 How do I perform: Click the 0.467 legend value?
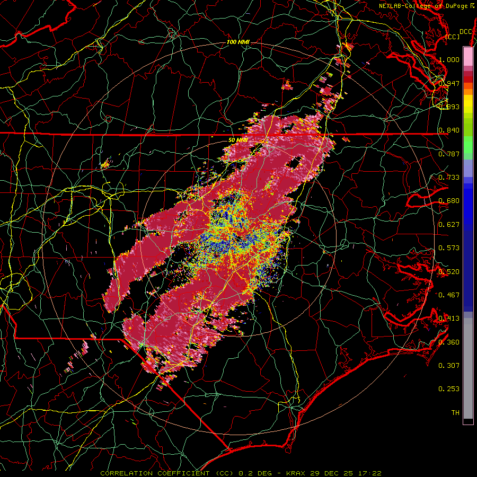point(449,295)
